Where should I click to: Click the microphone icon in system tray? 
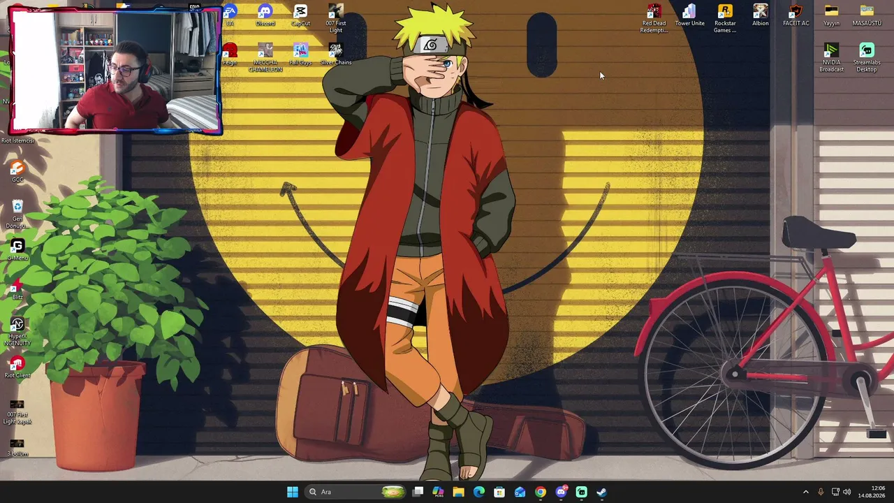[x=821, y=492]
